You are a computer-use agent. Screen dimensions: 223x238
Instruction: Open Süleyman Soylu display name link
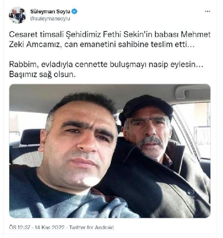(50, 11)
